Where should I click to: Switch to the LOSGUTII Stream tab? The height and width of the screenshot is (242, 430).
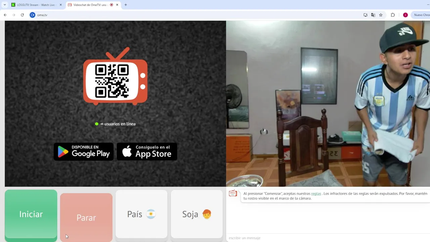(x=36, y=5)
